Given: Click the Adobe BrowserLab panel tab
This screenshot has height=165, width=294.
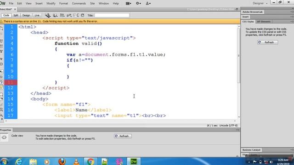Looking at the screenshot, I should [252, 12].
